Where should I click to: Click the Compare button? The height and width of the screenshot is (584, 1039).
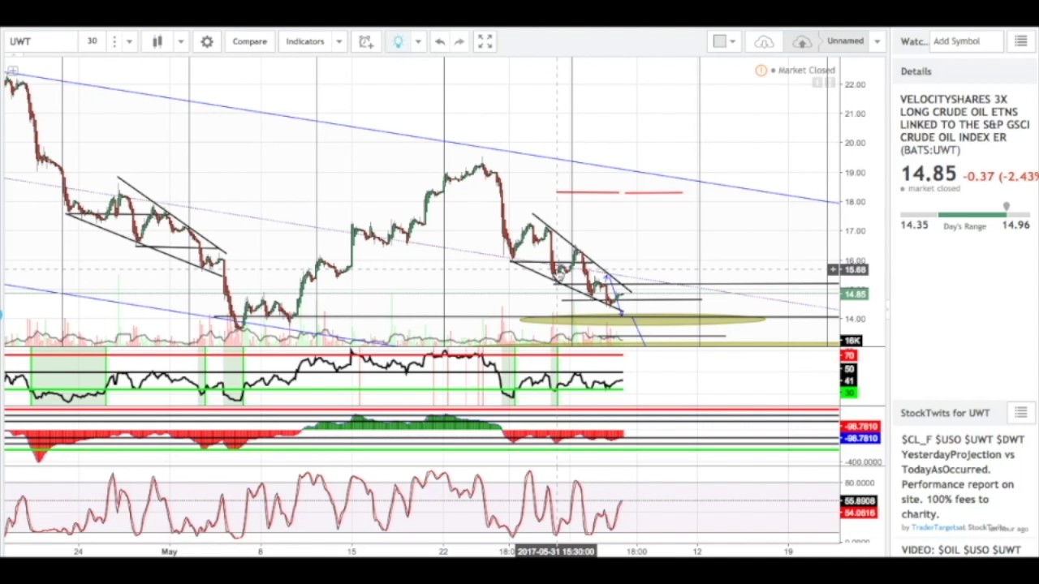pos(250,41)
